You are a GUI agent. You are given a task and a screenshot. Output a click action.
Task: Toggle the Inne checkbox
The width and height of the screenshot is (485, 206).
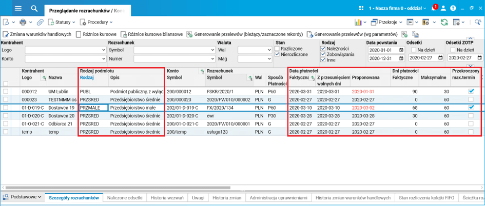(x=323, y=59)
